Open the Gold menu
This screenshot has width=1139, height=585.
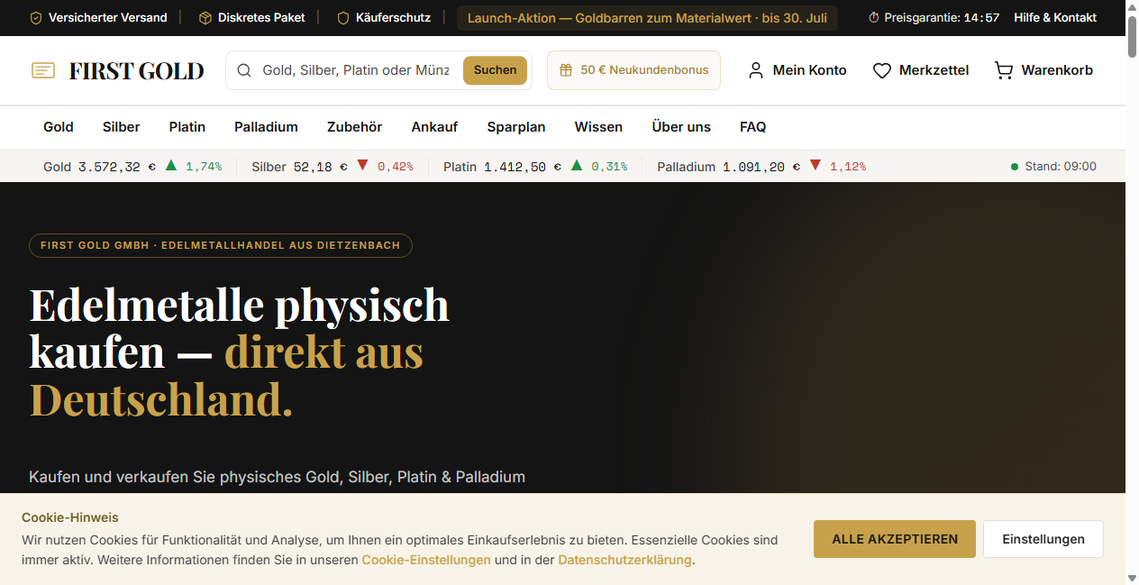pyautogui.click(x=59, y=127)
